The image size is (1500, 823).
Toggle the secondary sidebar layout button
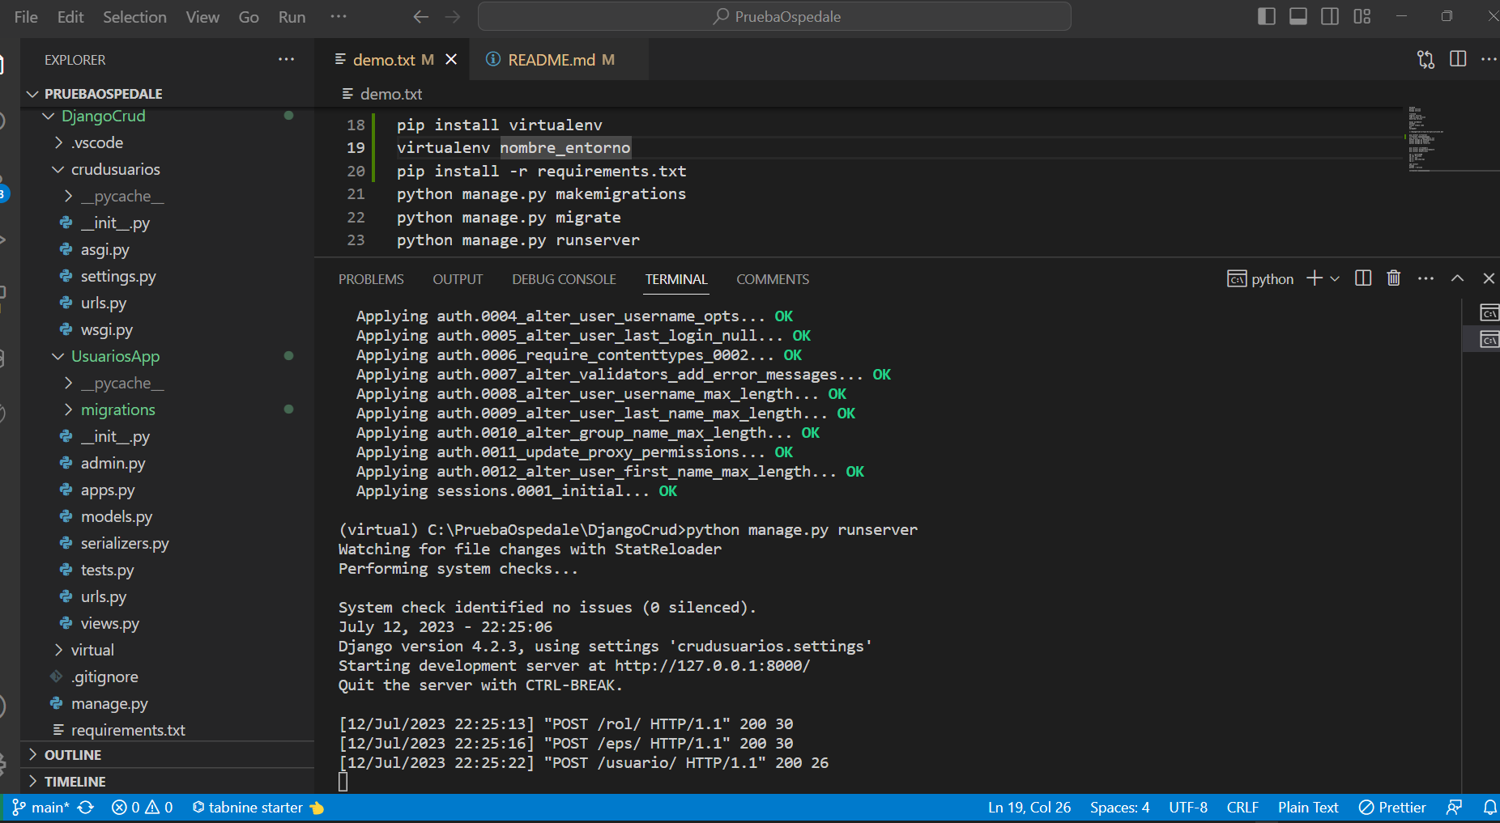(x=1330, y=16)
